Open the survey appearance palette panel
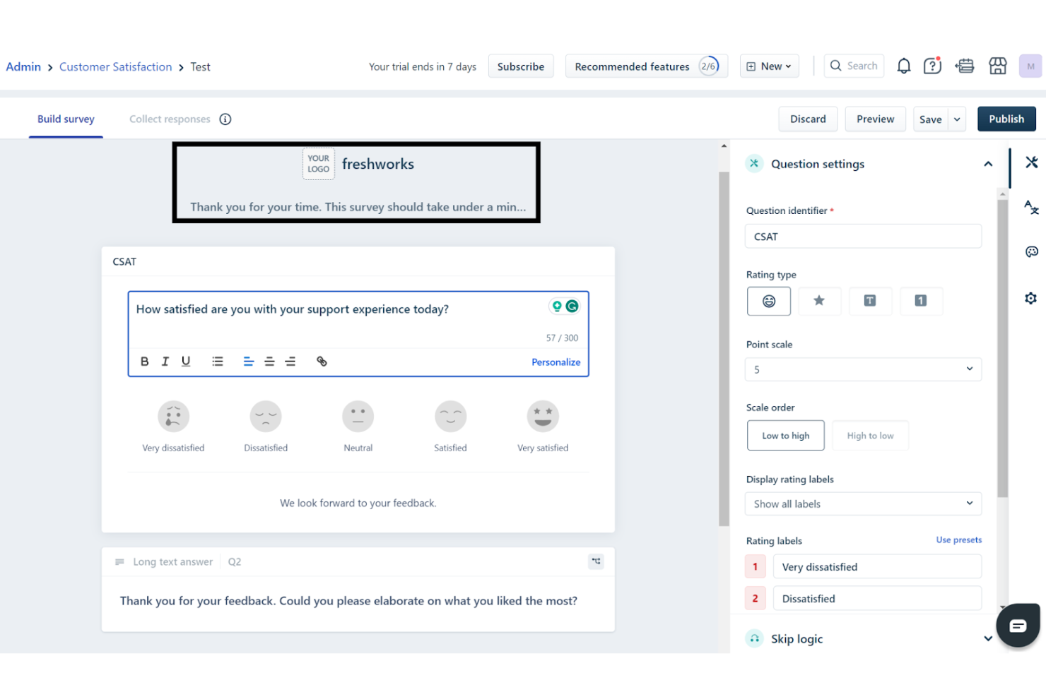The image size is (1046, 697). click(x=1031, y=251)
